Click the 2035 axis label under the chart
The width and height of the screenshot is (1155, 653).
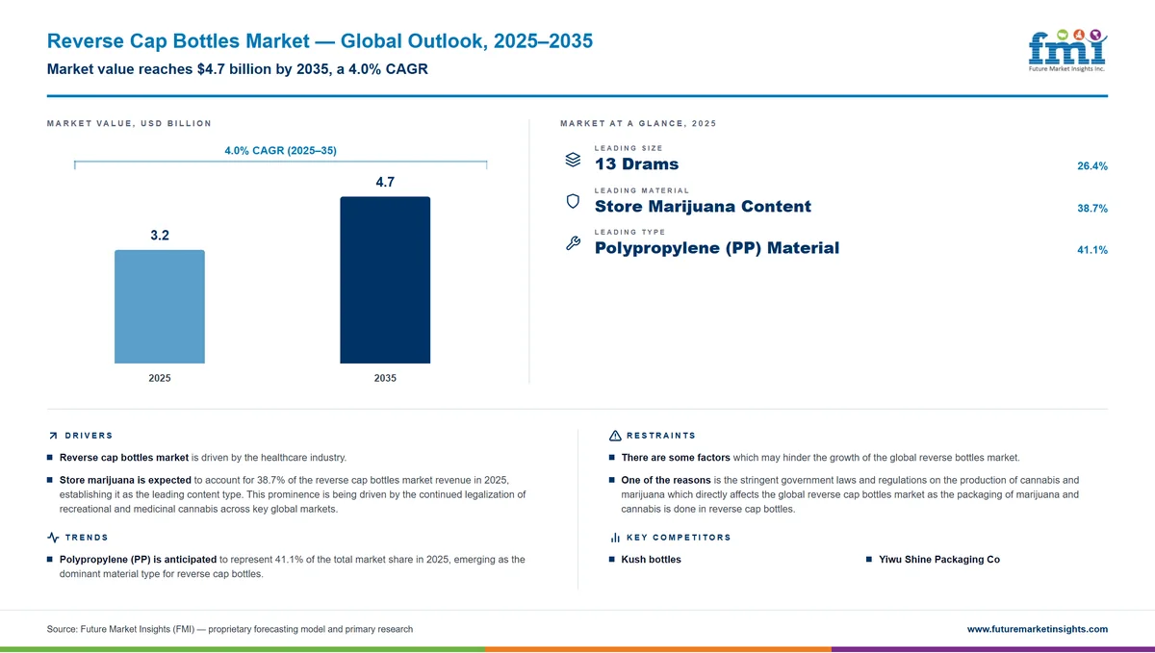pyautogui.click(x=385, y=378)
